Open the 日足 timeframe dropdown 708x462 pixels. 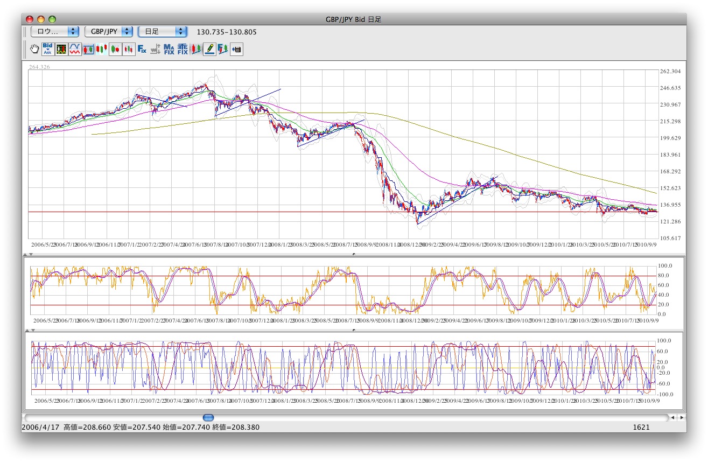click(163, 32)
